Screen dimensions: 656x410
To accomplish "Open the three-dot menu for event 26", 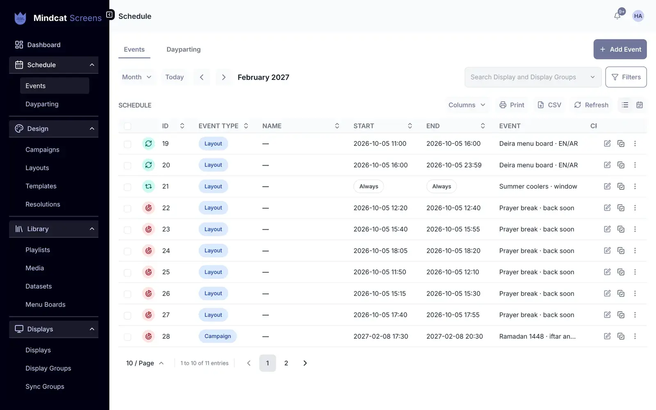I will (635, 294).
